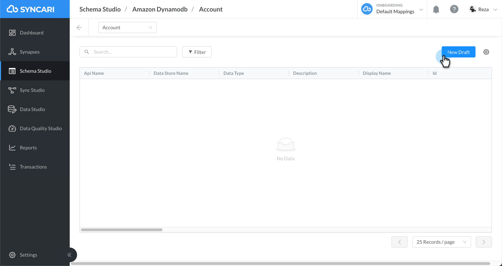The height and width of the screenshot is (266, 502).
Task: Click the Filter button
Action: tap(197, 52)
